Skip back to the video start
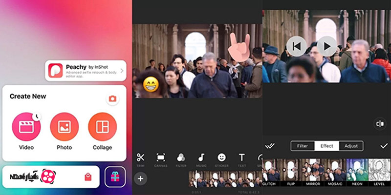The height and width of the screenshot is (195, 391). pos(297,46)
